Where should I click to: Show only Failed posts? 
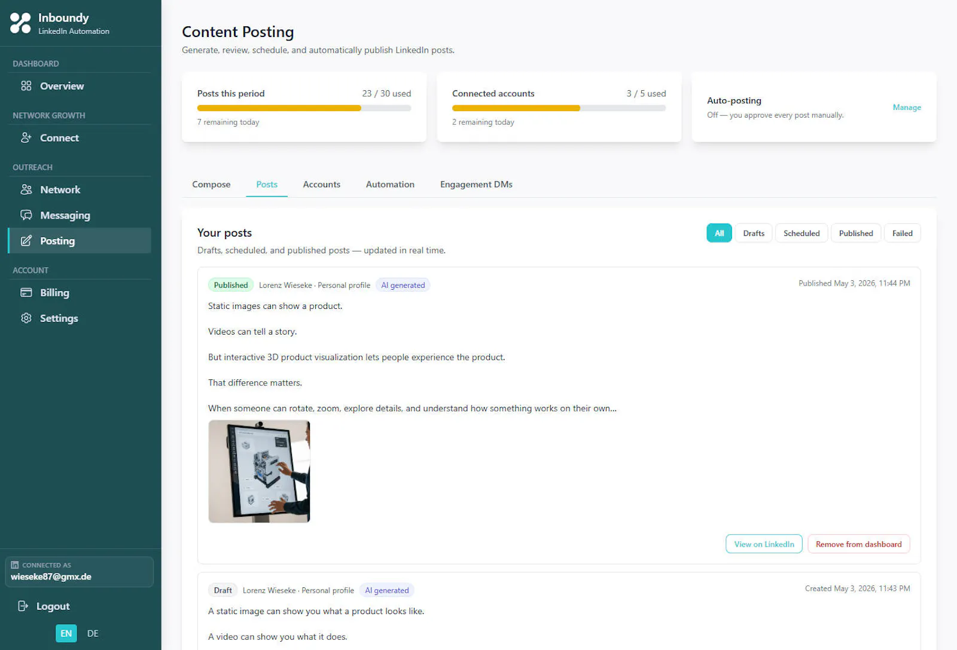coord(903,234)
